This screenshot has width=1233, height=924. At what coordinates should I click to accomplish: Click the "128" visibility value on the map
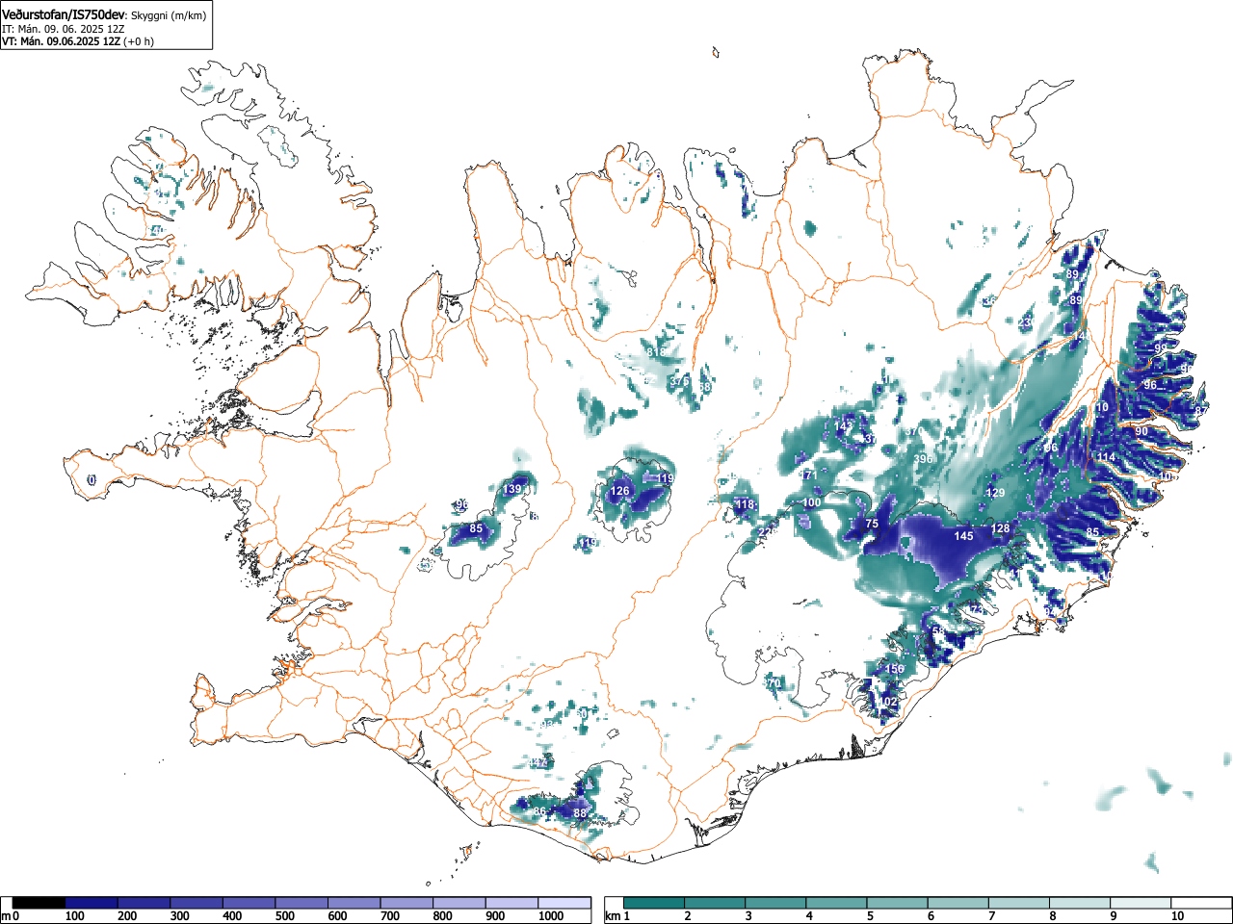click(1001, 528)
